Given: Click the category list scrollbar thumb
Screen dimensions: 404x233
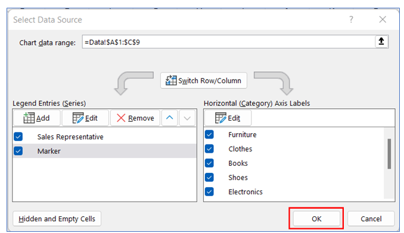Looking at the screenshot, I should pos(389,154).
